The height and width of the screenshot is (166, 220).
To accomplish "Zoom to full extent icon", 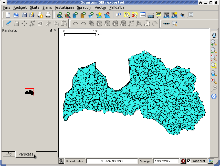I will [x=214, y=58].
